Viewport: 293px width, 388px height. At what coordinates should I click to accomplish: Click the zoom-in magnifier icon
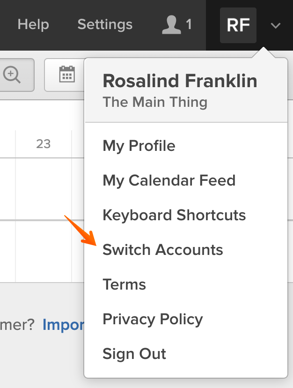pos(12,75)
